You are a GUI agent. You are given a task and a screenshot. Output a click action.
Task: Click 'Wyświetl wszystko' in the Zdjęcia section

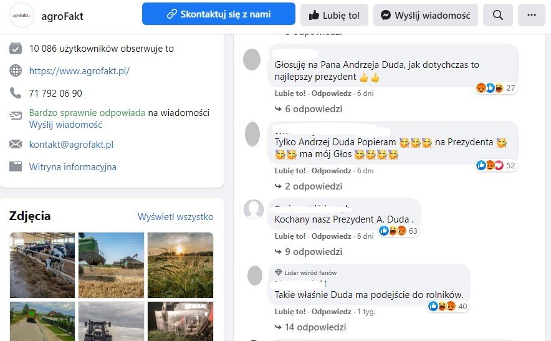[x=175, y=217]
